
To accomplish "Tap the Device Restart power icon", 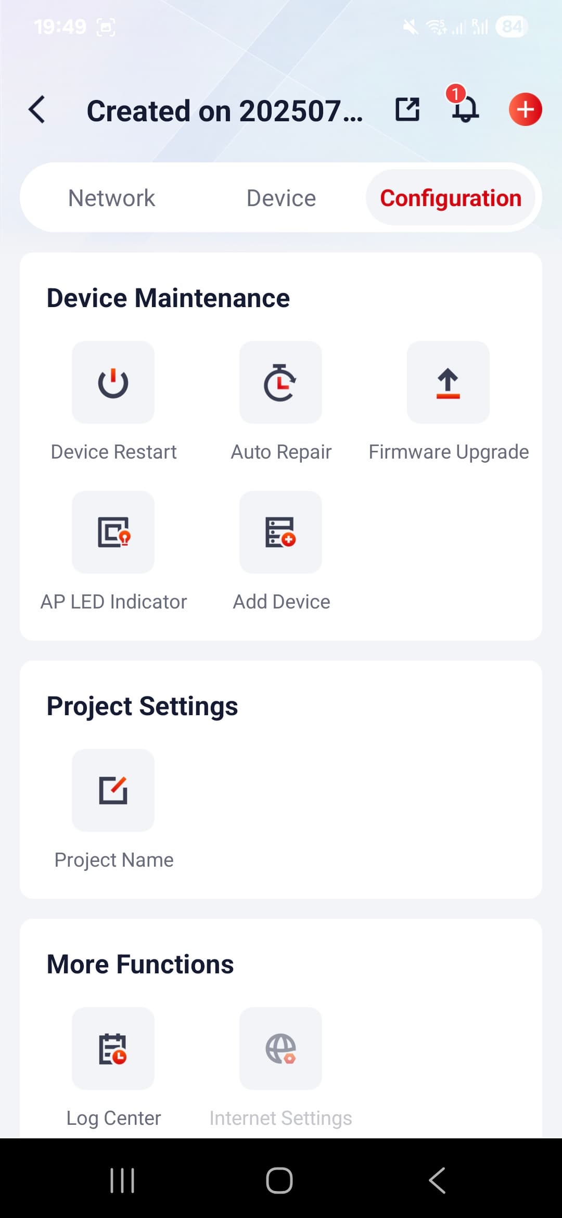I will 113,383.
